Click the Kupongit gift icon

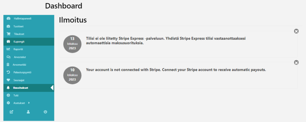[x=8, y=42]
